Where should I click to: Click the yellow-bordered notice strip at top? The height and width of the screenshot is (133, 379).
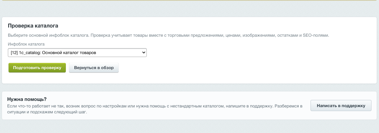pyautogui.click(x=189, y=0)
